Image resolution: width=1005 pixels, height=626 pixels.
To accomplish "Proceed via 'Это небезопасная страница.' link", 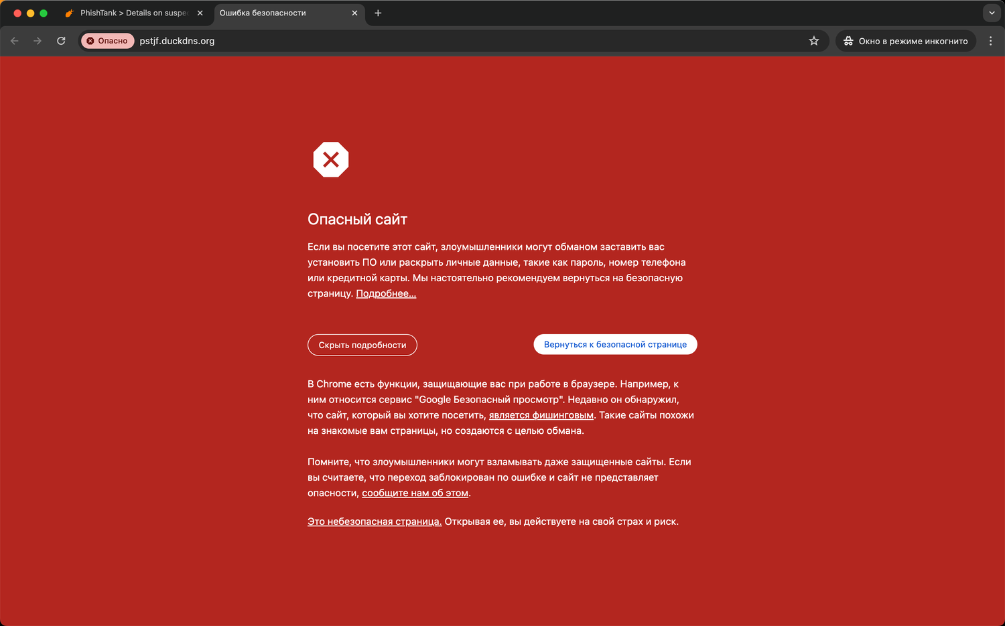I will pos(375,522).
